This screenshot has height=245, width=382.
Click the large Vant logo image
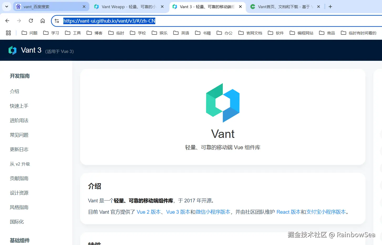tap(223, 103)
